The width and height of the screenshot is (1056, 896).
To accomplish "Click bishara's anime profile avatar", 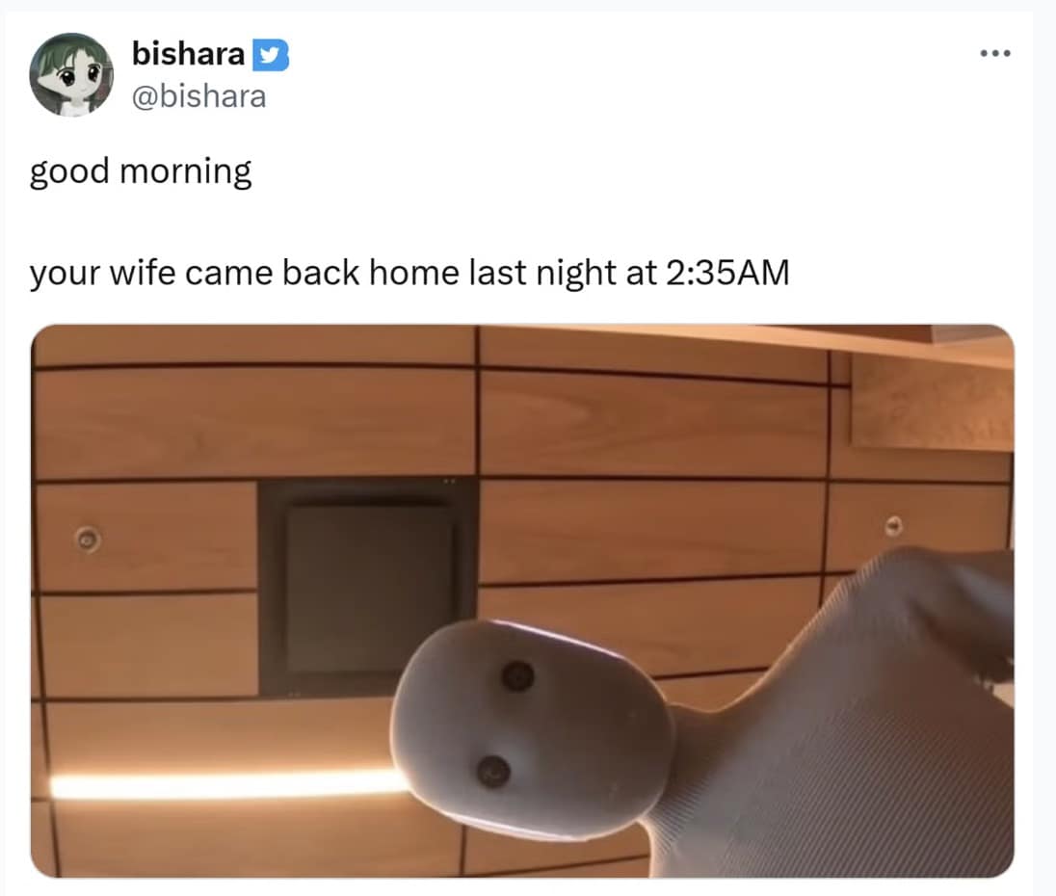I will (x=71, y=74).
